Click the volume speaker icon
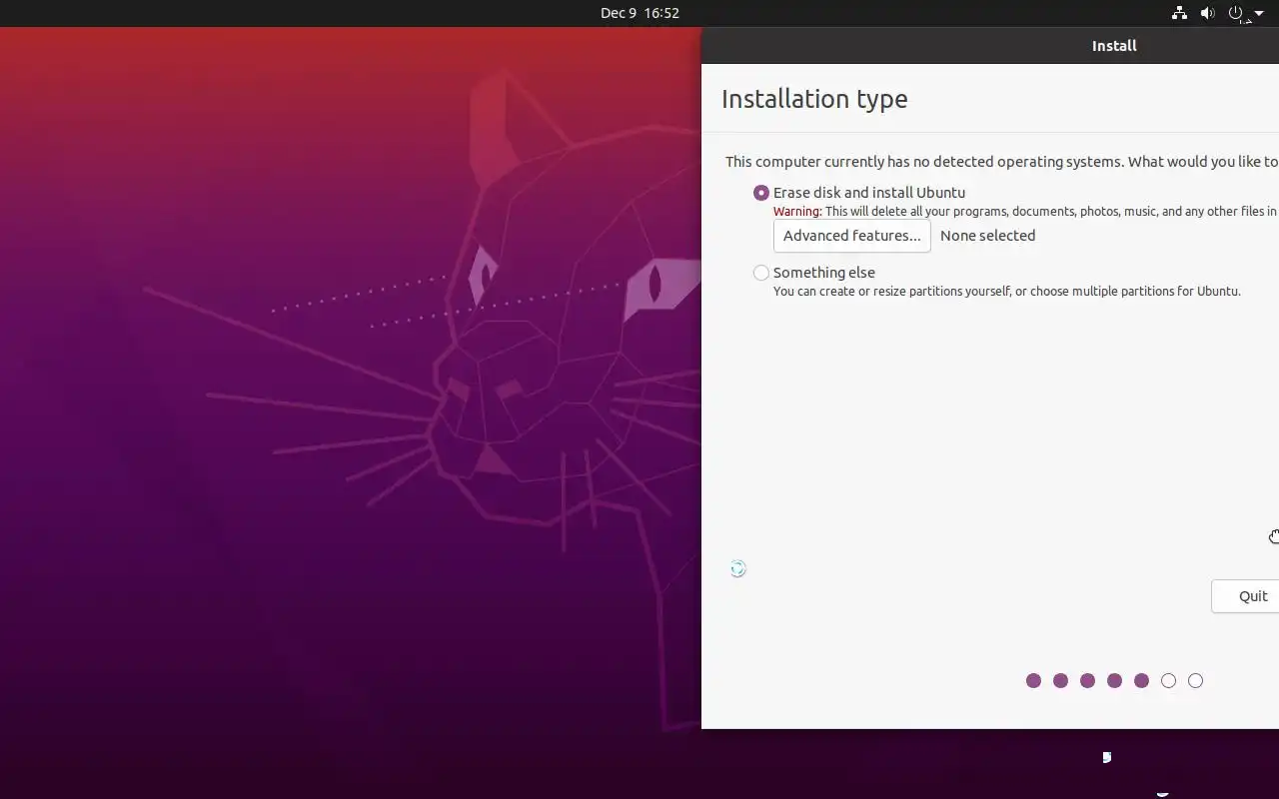This screenshot has width=1279, height=799. pos(1207,13)
